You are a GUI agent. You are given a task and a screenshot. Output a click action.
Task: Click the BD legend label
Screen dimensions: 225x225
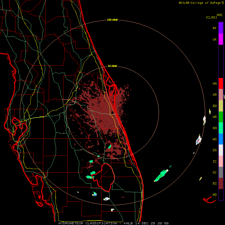tap(214, 106)
